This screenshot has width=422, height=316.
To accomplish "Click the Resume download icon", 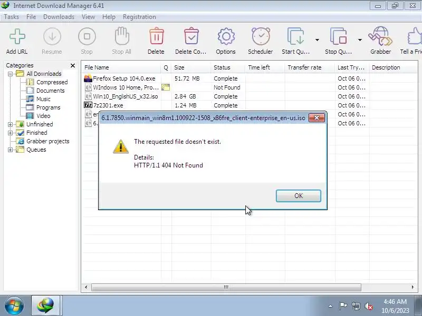I will pos(52,36).
